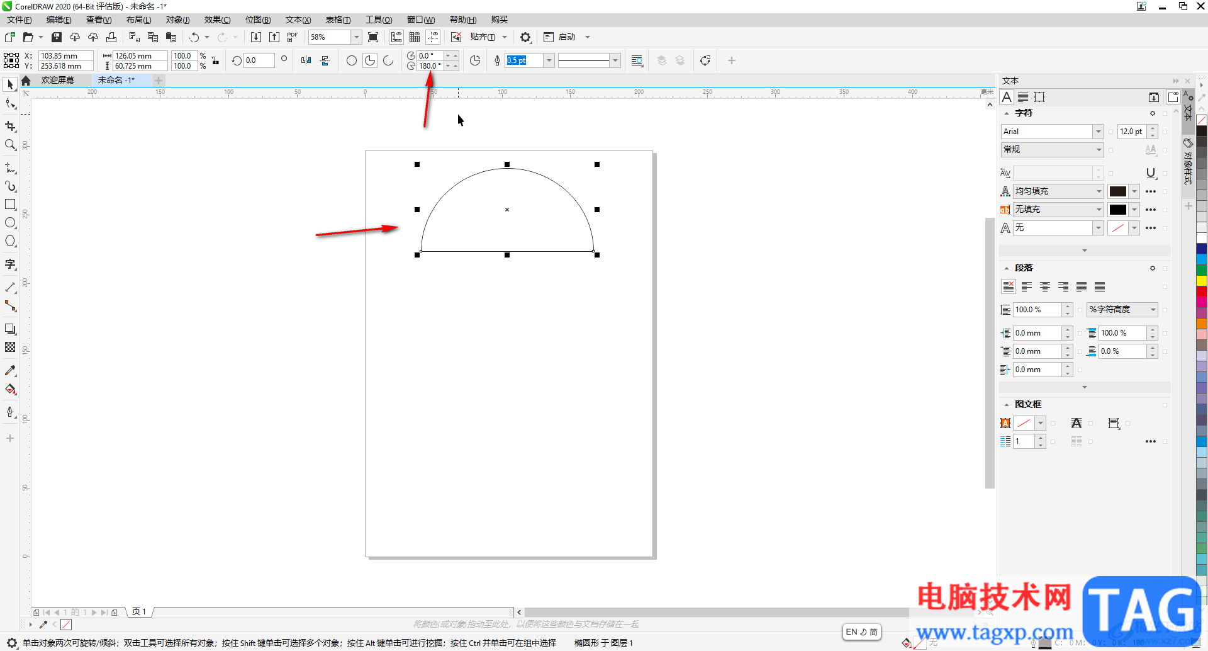1208x651 pixels.
Task: Click the 贴齐 snap button
Action: coord(483,37)
